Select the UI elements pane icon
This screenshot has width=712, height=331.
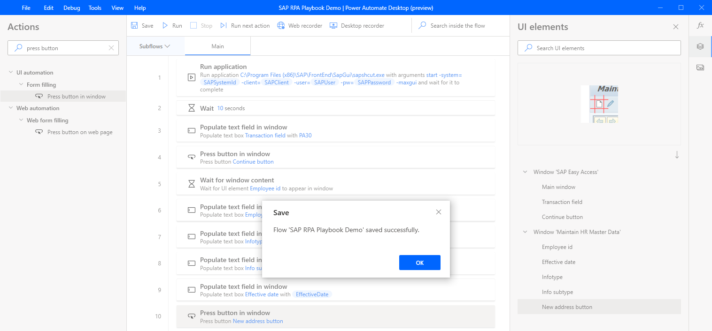pos(700,46)
